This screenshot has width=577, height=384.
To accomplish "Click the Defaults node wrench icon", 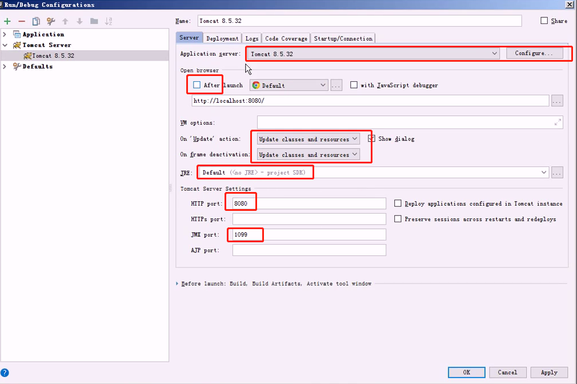I will 17,66.
